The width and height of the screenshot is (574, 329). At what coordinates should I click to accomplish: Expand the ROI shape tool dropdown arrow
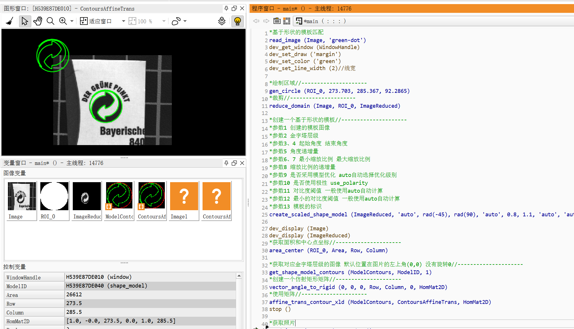point(185,21)
